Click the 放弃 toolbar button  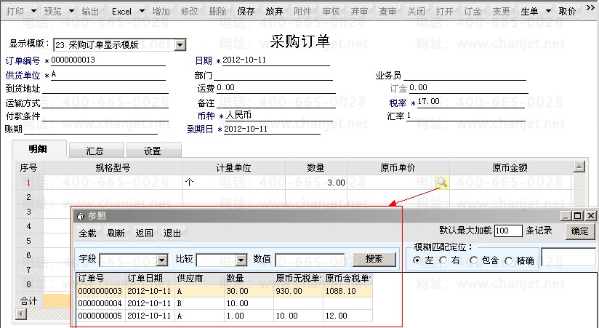[x=274, y=12]
